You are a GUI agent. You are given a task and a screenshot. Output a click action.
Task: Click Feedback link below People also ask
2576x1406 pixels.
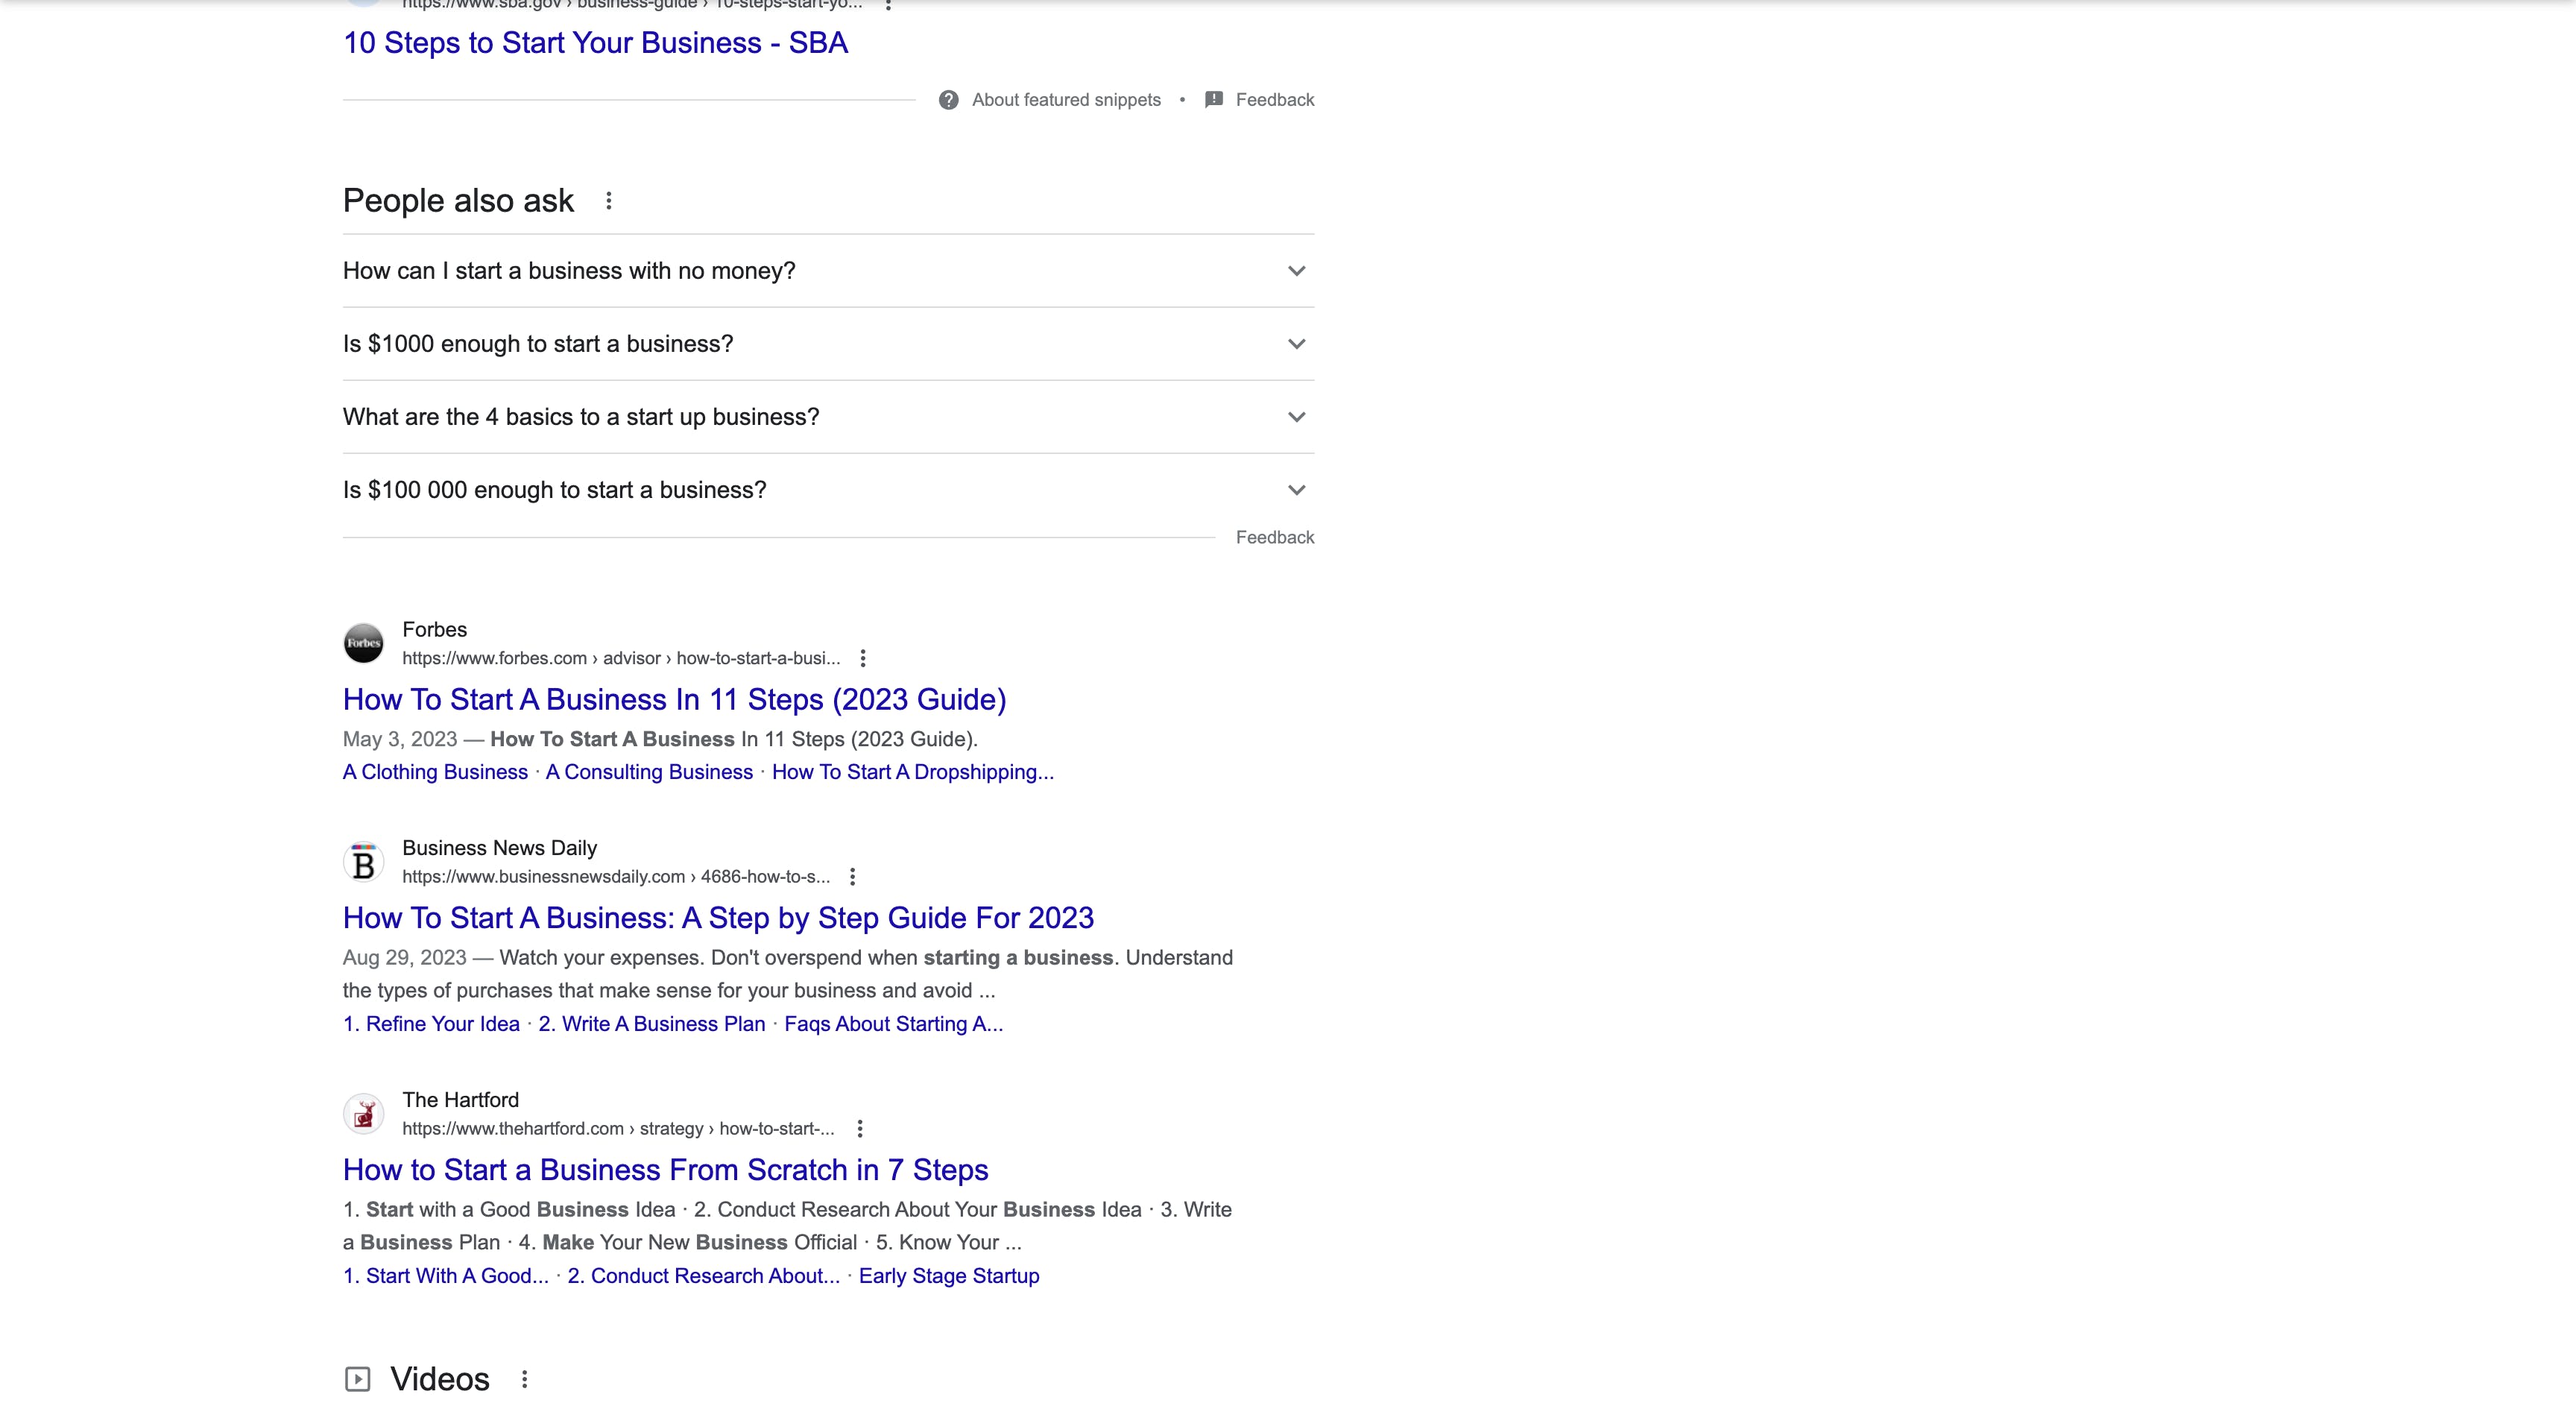[x=1275, y=537]
